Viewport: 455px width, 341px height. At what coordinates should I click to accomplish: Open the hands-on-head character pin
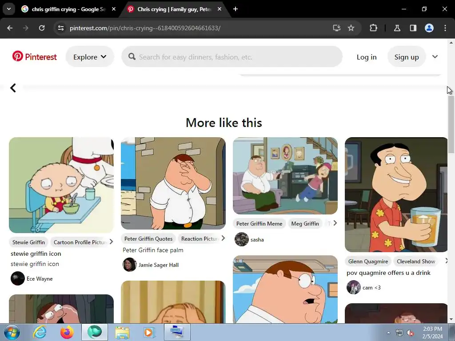coord(173,302)
